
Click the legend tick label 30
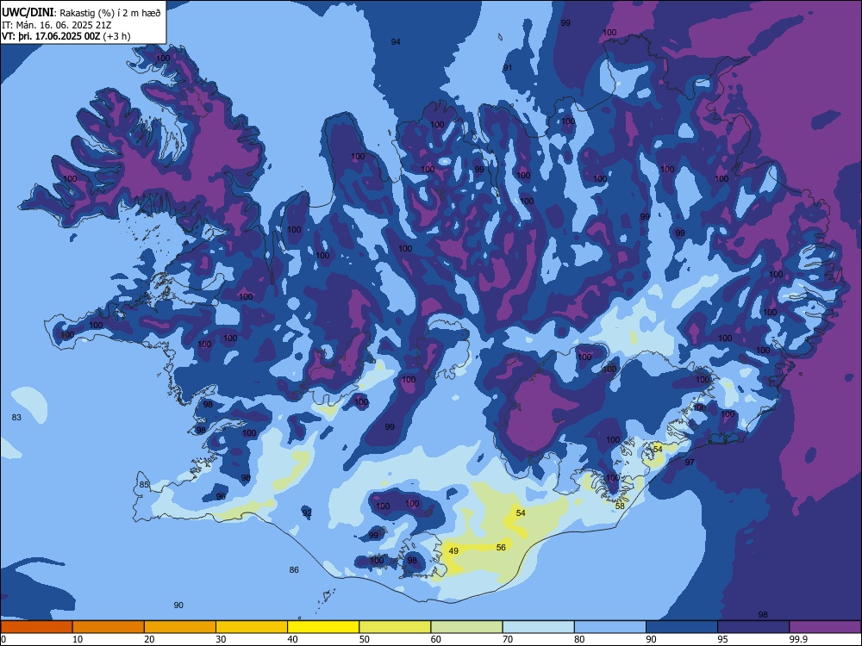[221, 639]
